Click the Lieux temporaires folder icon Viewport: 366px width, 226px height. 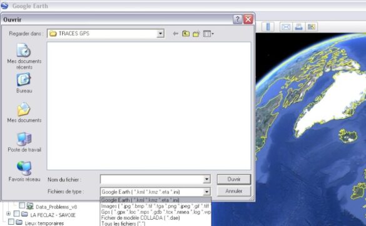(x=19, y=222)
